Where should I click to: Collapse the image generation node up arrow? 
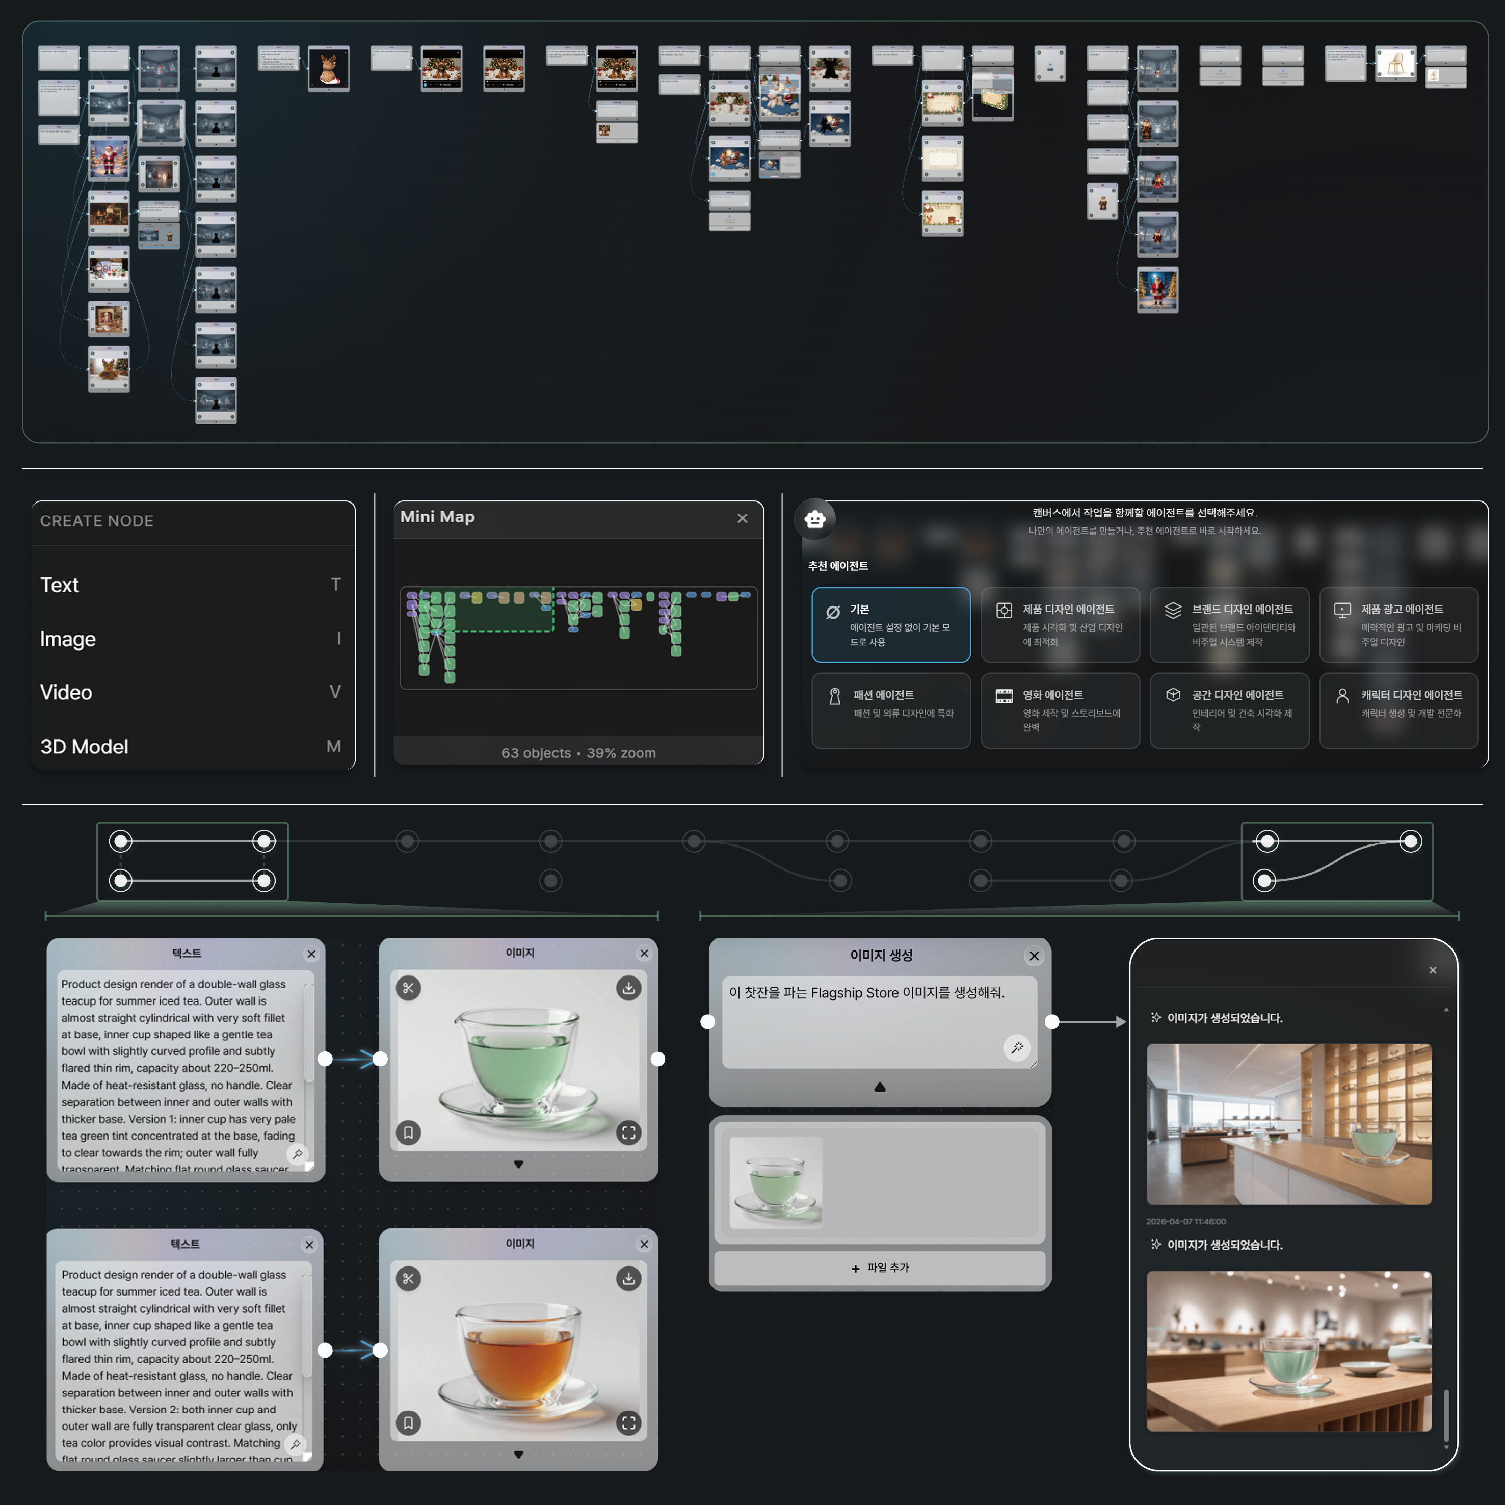880,1087
